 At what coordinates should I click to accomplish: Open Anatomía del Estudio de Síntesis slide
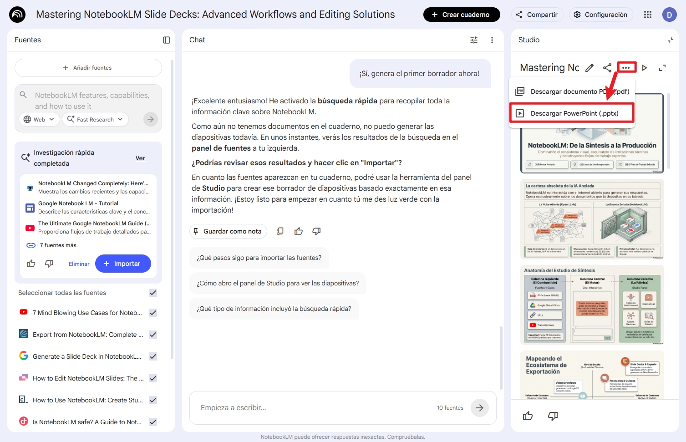pyautogui.click(x=592, y=305)
